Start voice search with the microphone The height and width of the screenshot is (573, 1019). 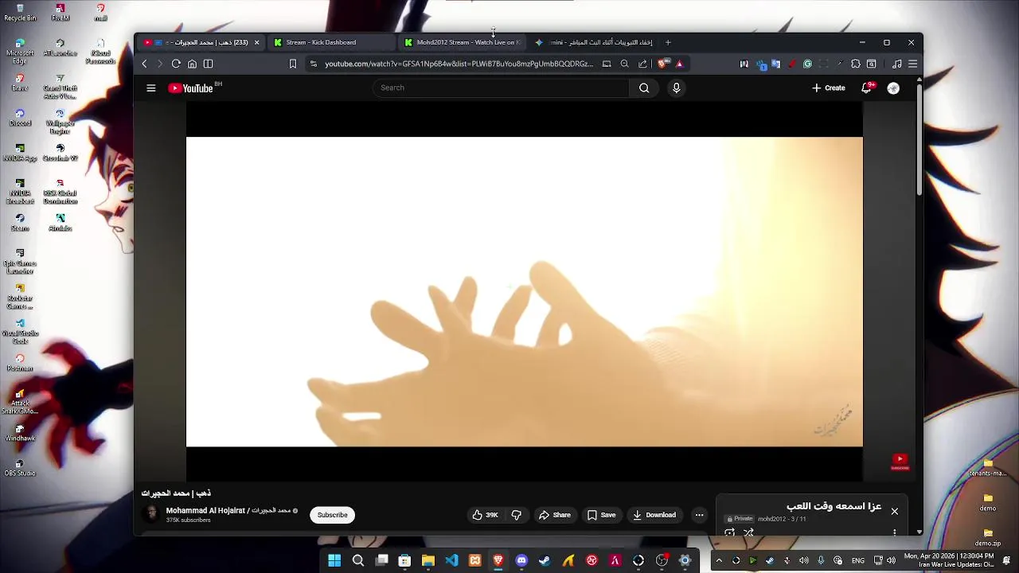tap(676, 88)
